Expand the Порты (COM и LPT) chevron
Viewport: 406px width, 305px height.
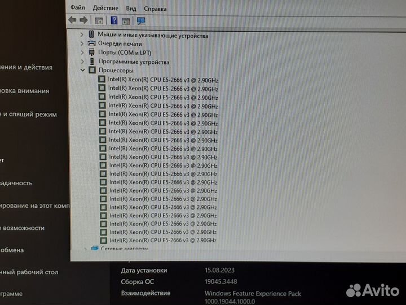pyautogui.click(x=82, y=53)
